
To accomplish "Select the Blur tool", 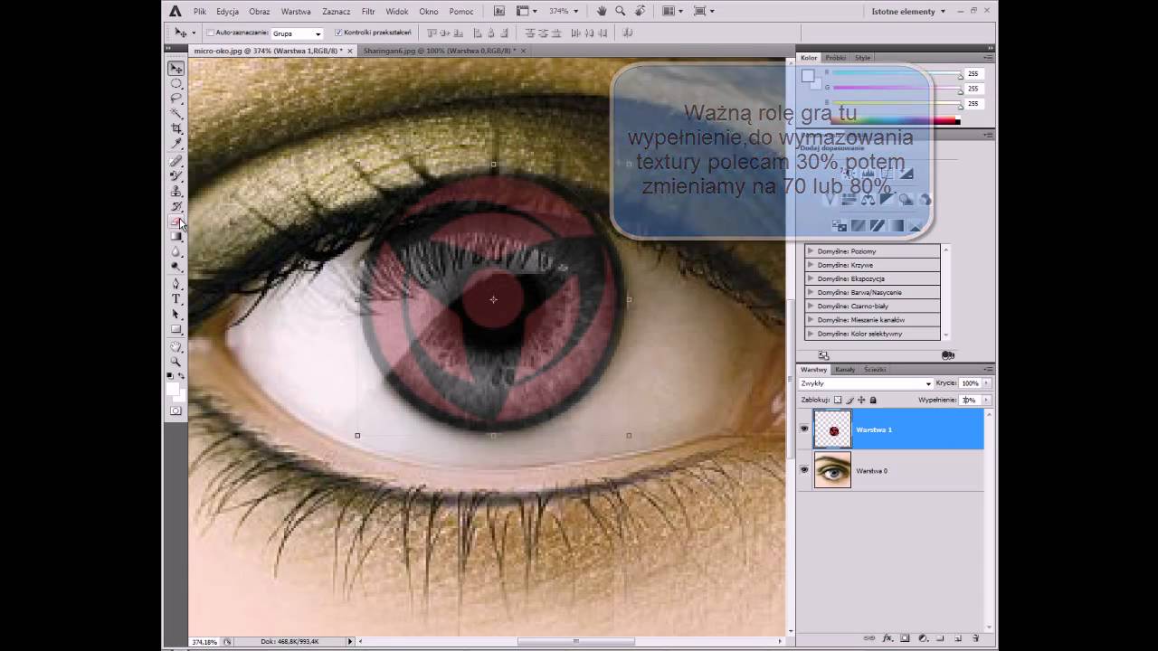I will pyautogui.click(x=176, y=251).
